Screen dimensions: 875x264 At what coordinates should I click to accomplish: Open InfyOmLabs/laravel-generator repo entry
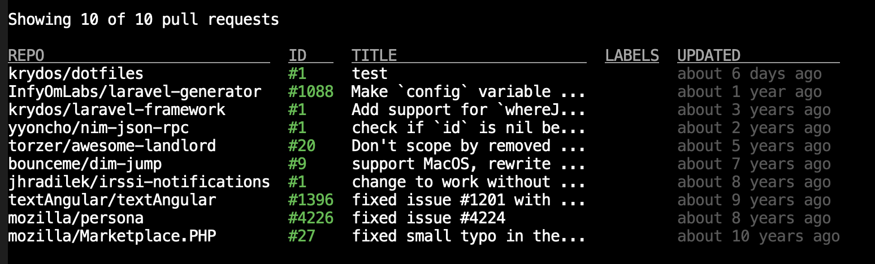[135, 92]
